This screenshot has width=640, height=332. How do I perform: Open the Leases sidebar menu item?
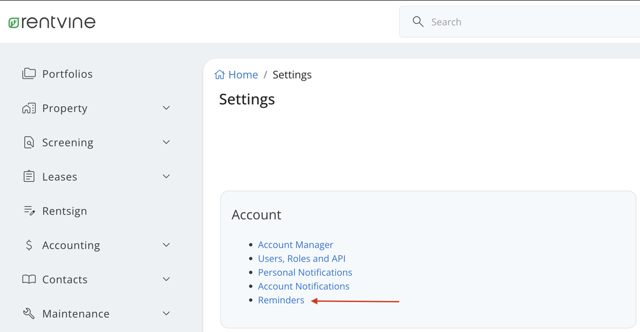pyautogui.click(x=60, y=176)
